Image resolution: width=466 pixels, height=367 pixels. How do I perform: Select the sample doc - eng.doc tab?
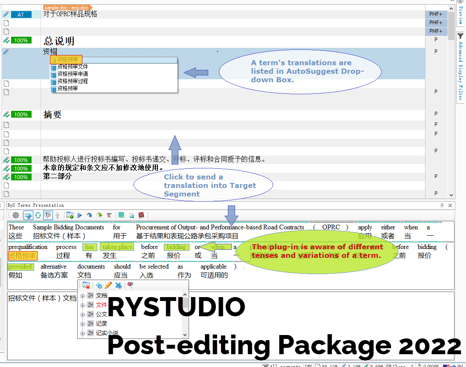(67, 7)
